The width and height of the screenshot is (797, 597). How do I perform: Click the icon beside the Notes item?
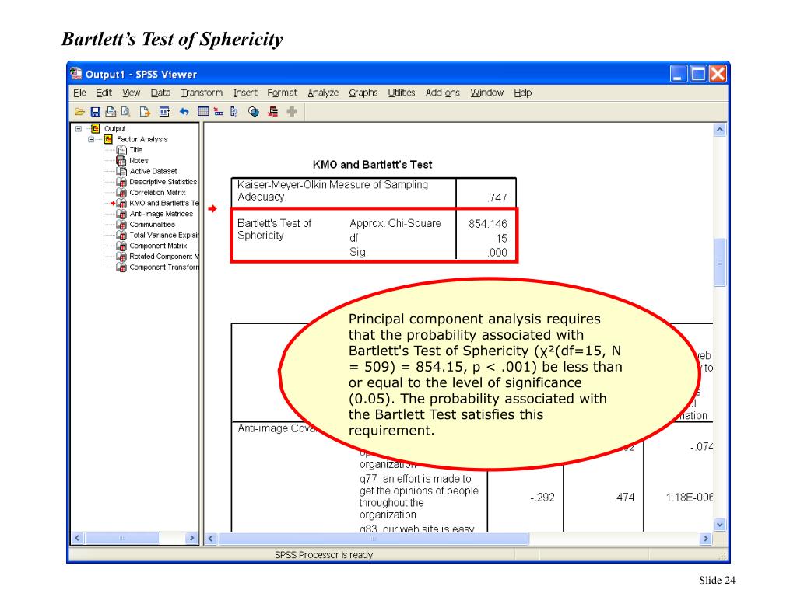[x=121, y=160]
